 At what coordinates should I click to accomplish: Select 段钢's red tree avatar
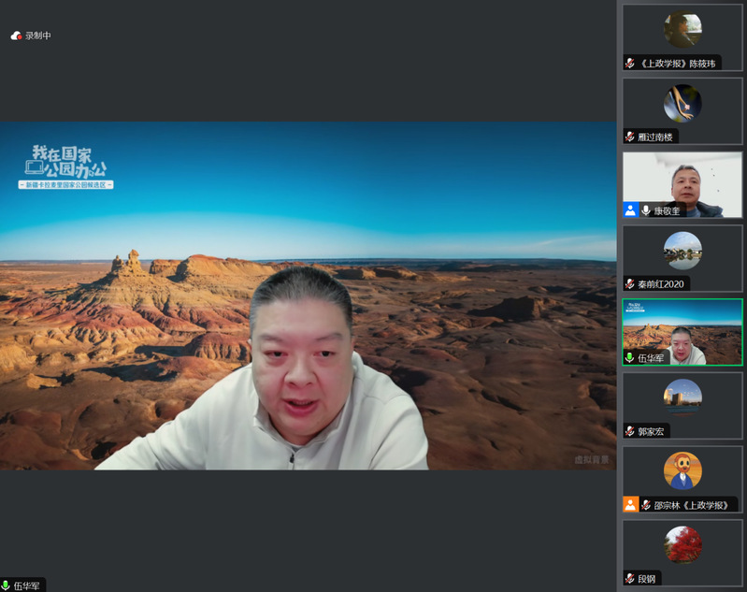[x=682, y=544]
